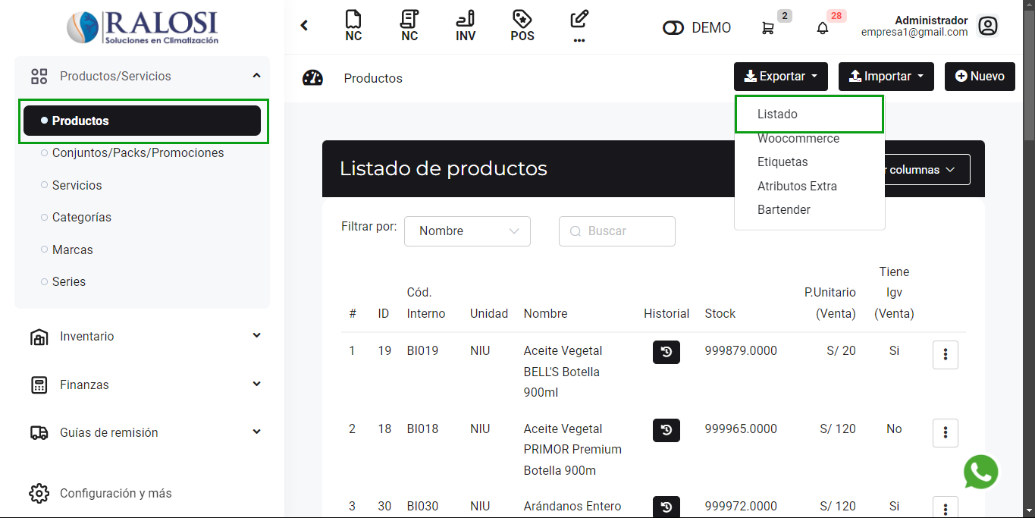Select Listado from the Exportar menu
Viewport: 1035px width, 518px height.
tap(777, 115)
